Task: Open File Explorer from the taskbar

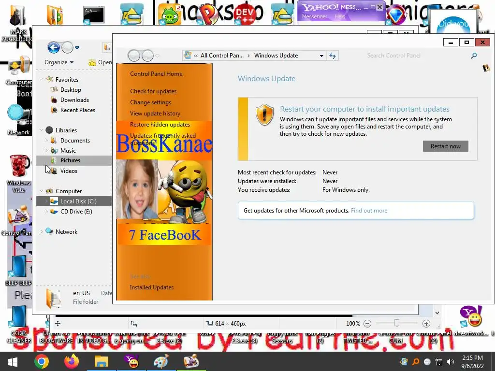Action: 102,361
